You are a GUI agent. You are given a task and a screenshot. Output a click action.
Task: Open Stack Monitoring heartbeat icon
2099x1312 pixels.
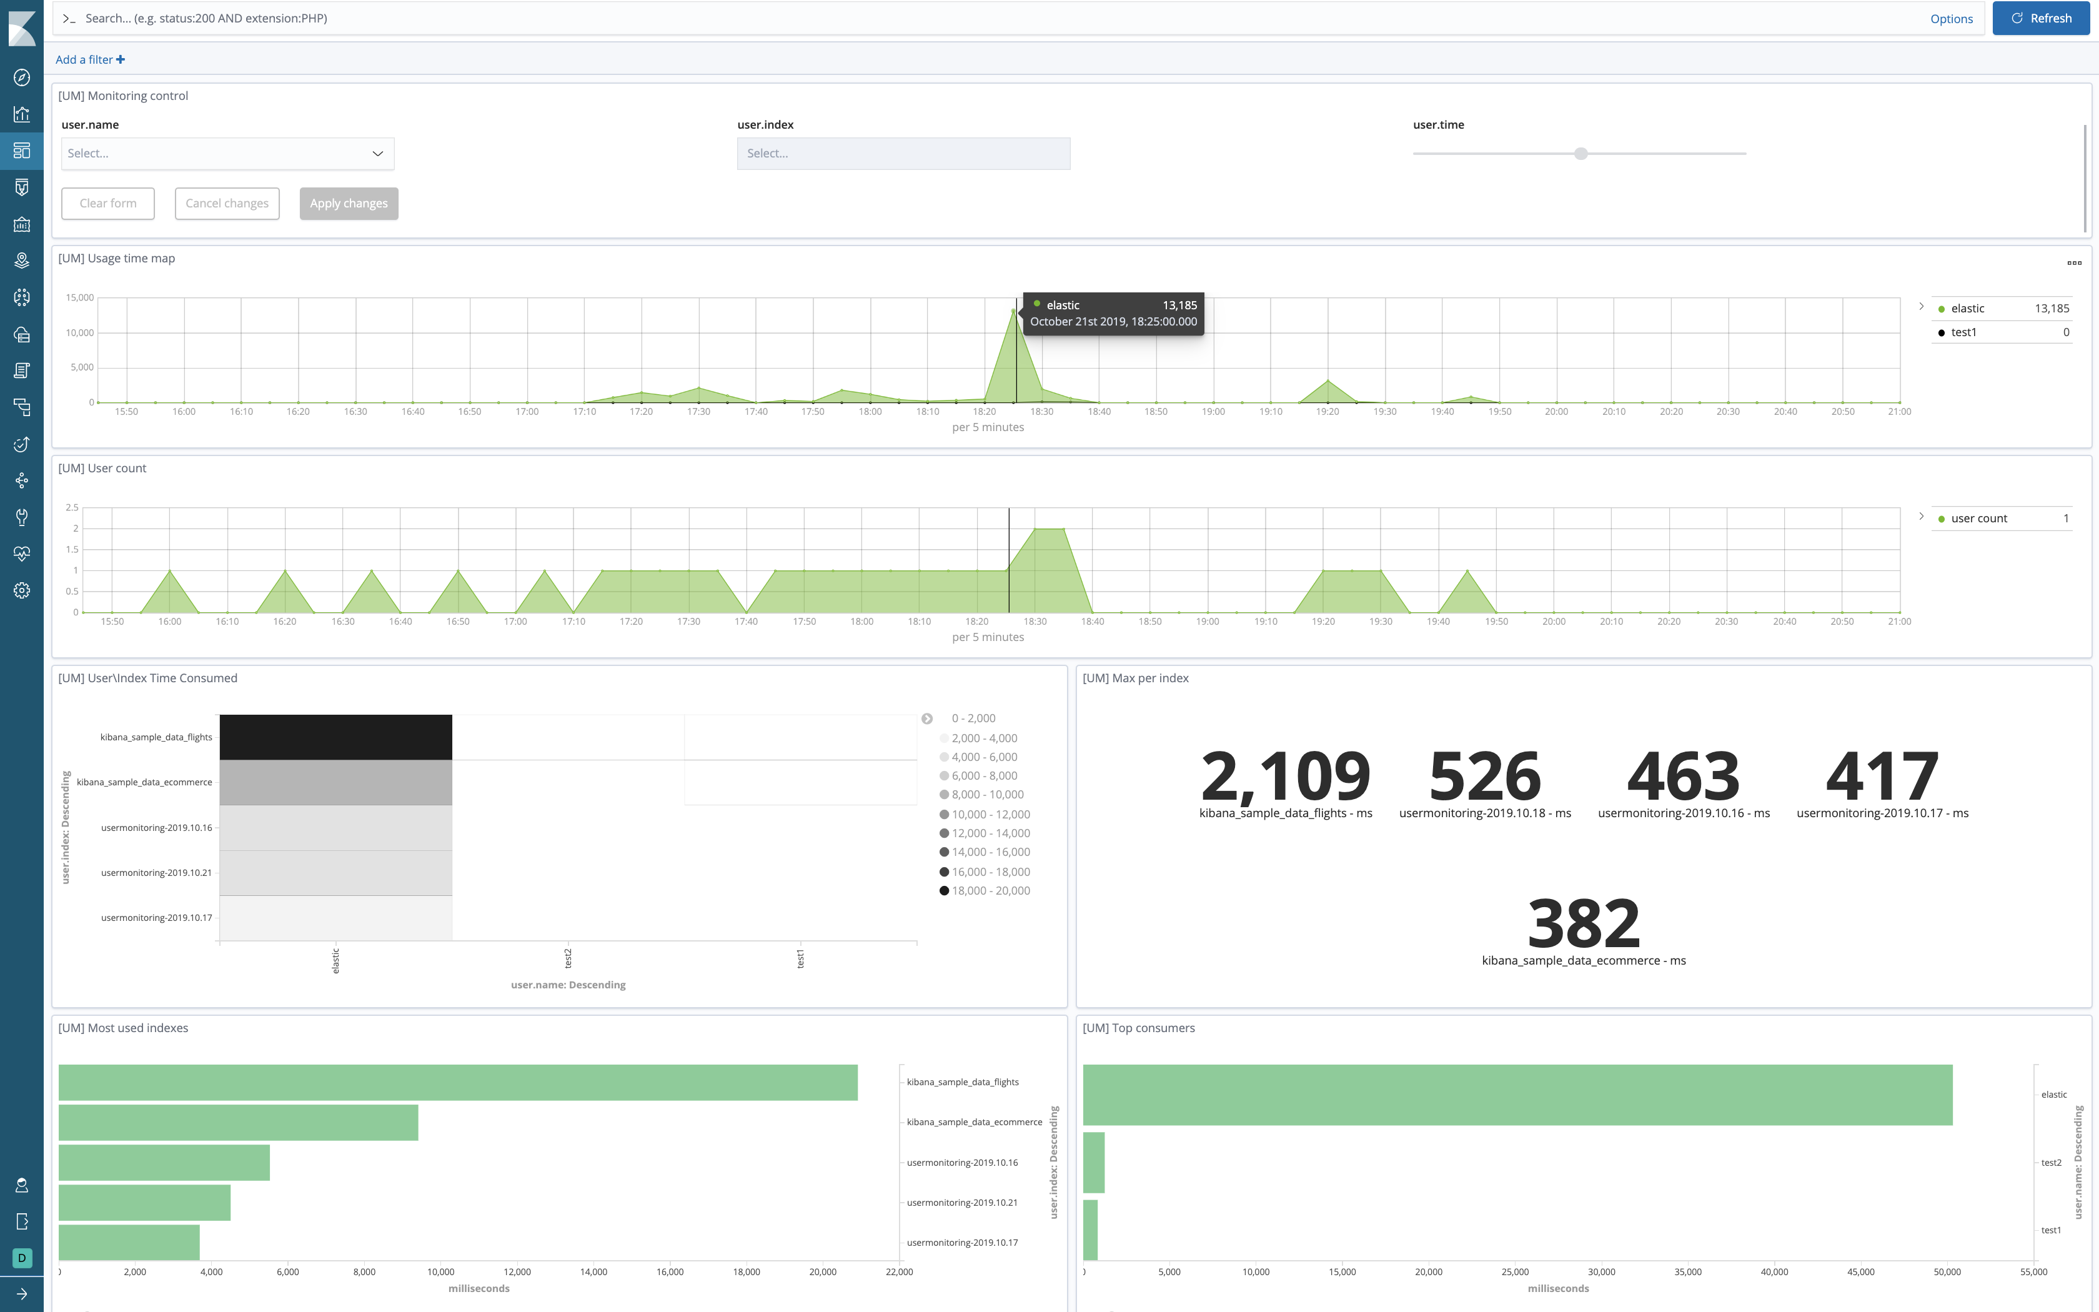click(22, 554)
